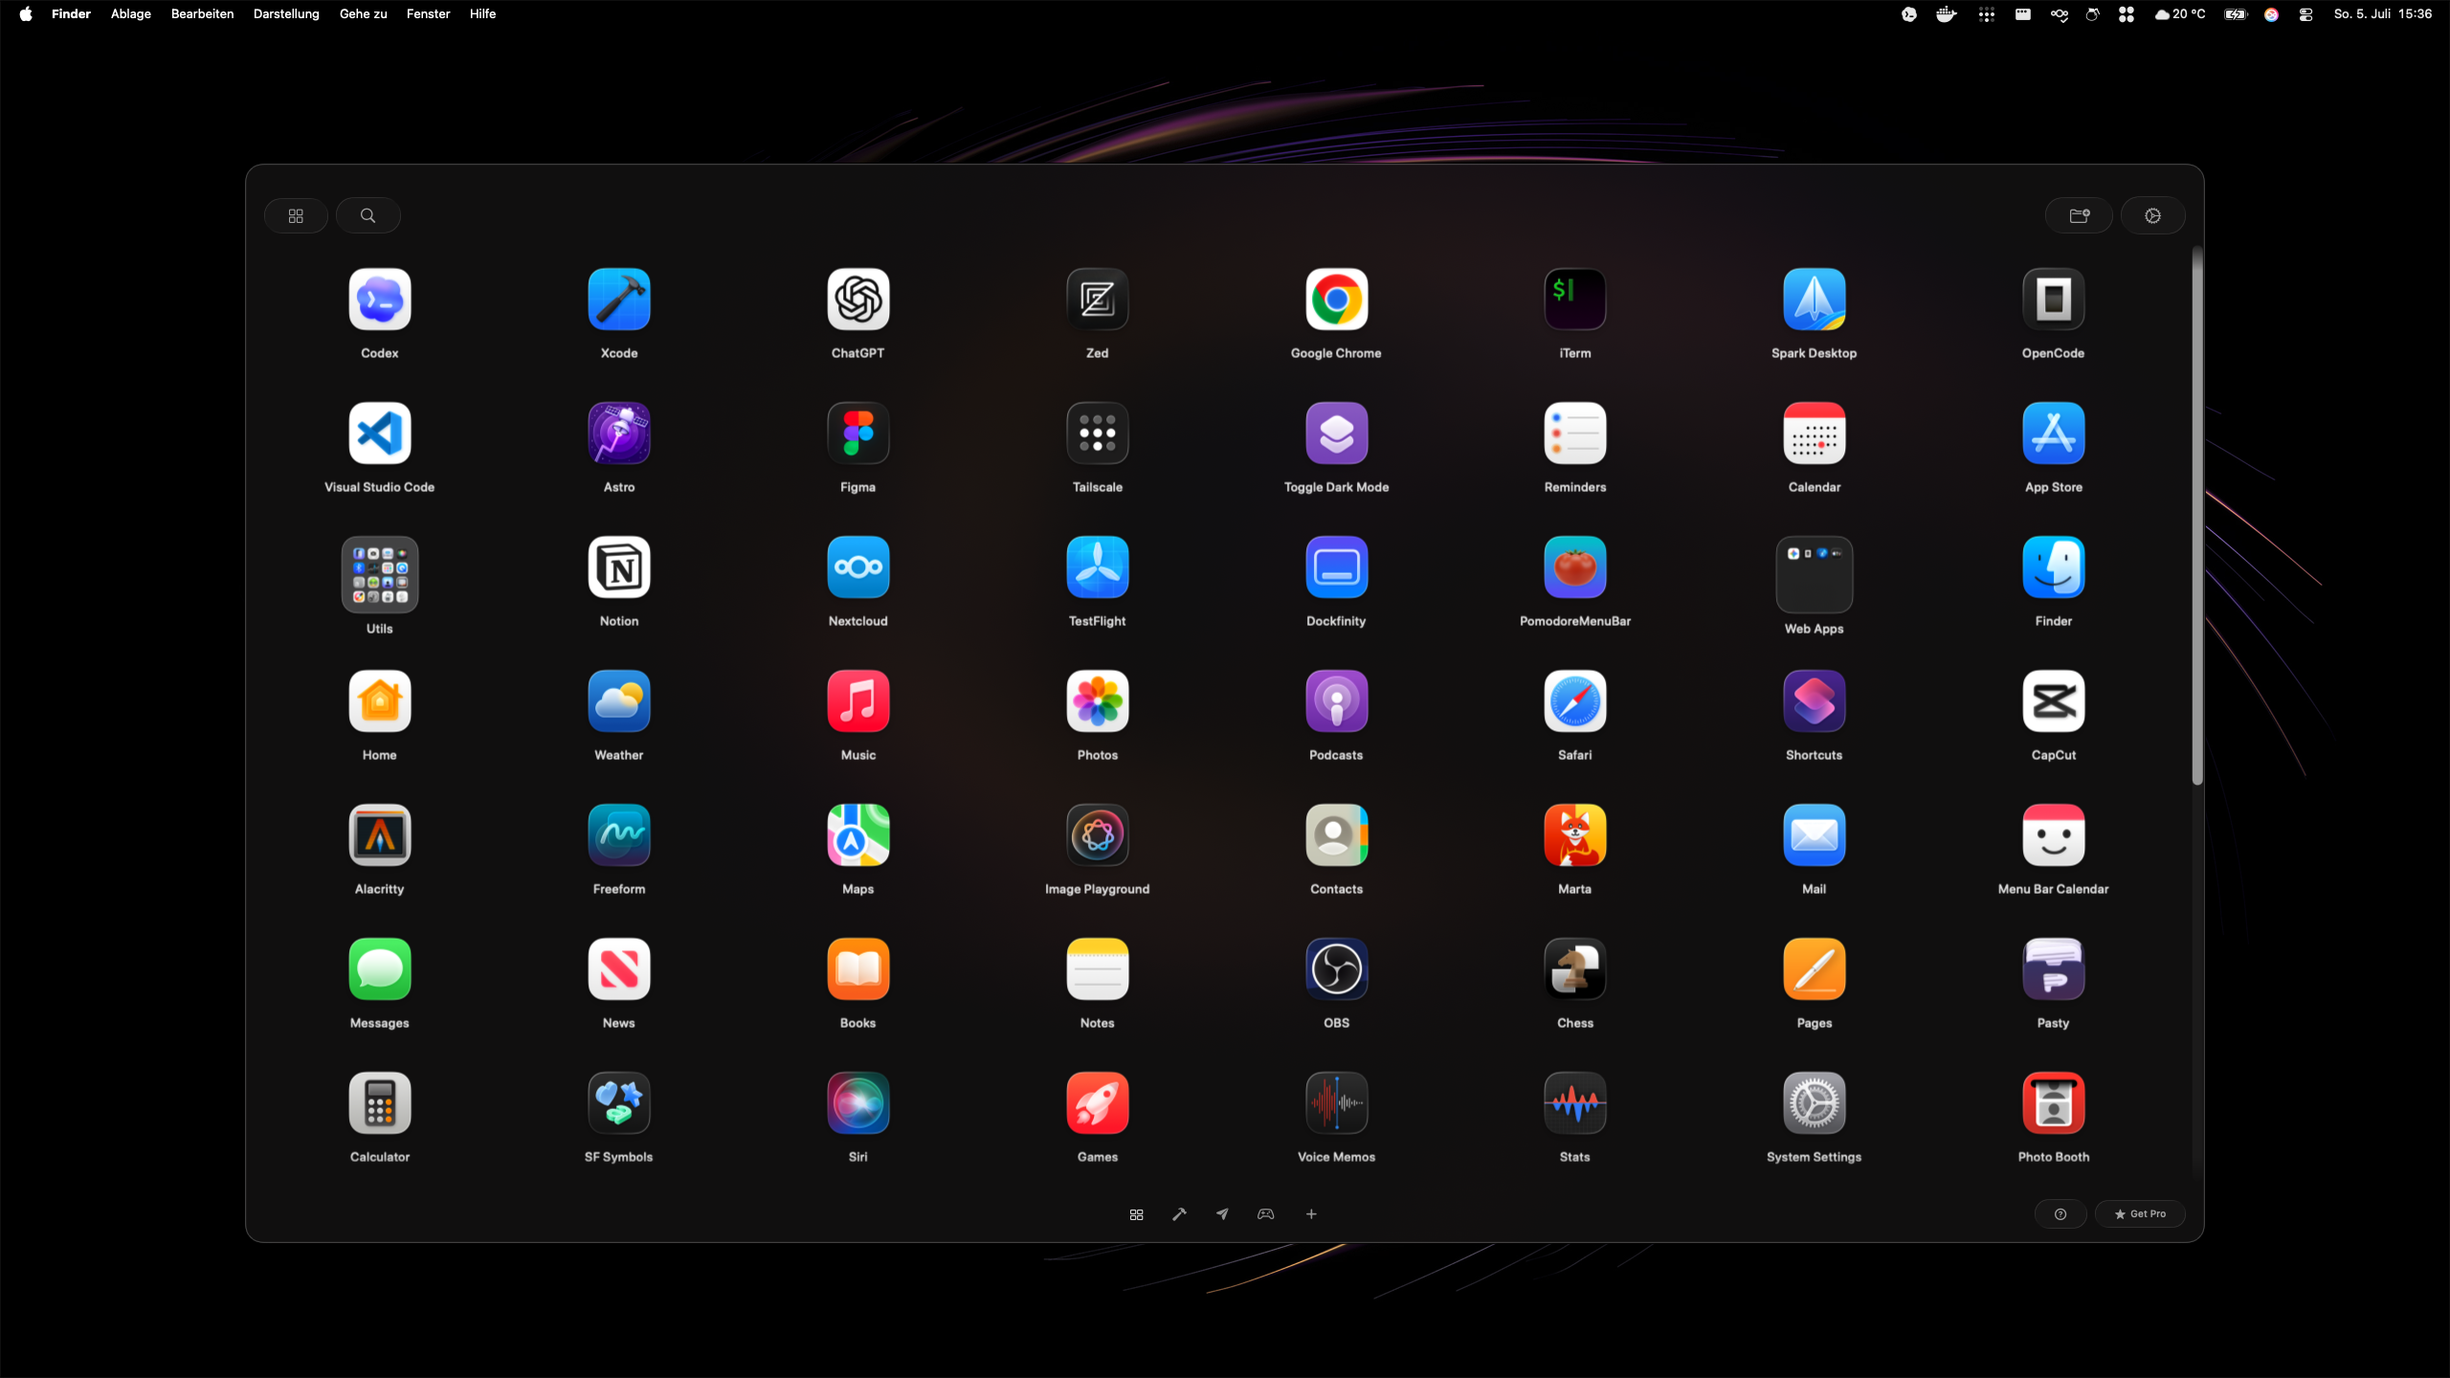Open launcher settings gear button

click(2152, 215)
